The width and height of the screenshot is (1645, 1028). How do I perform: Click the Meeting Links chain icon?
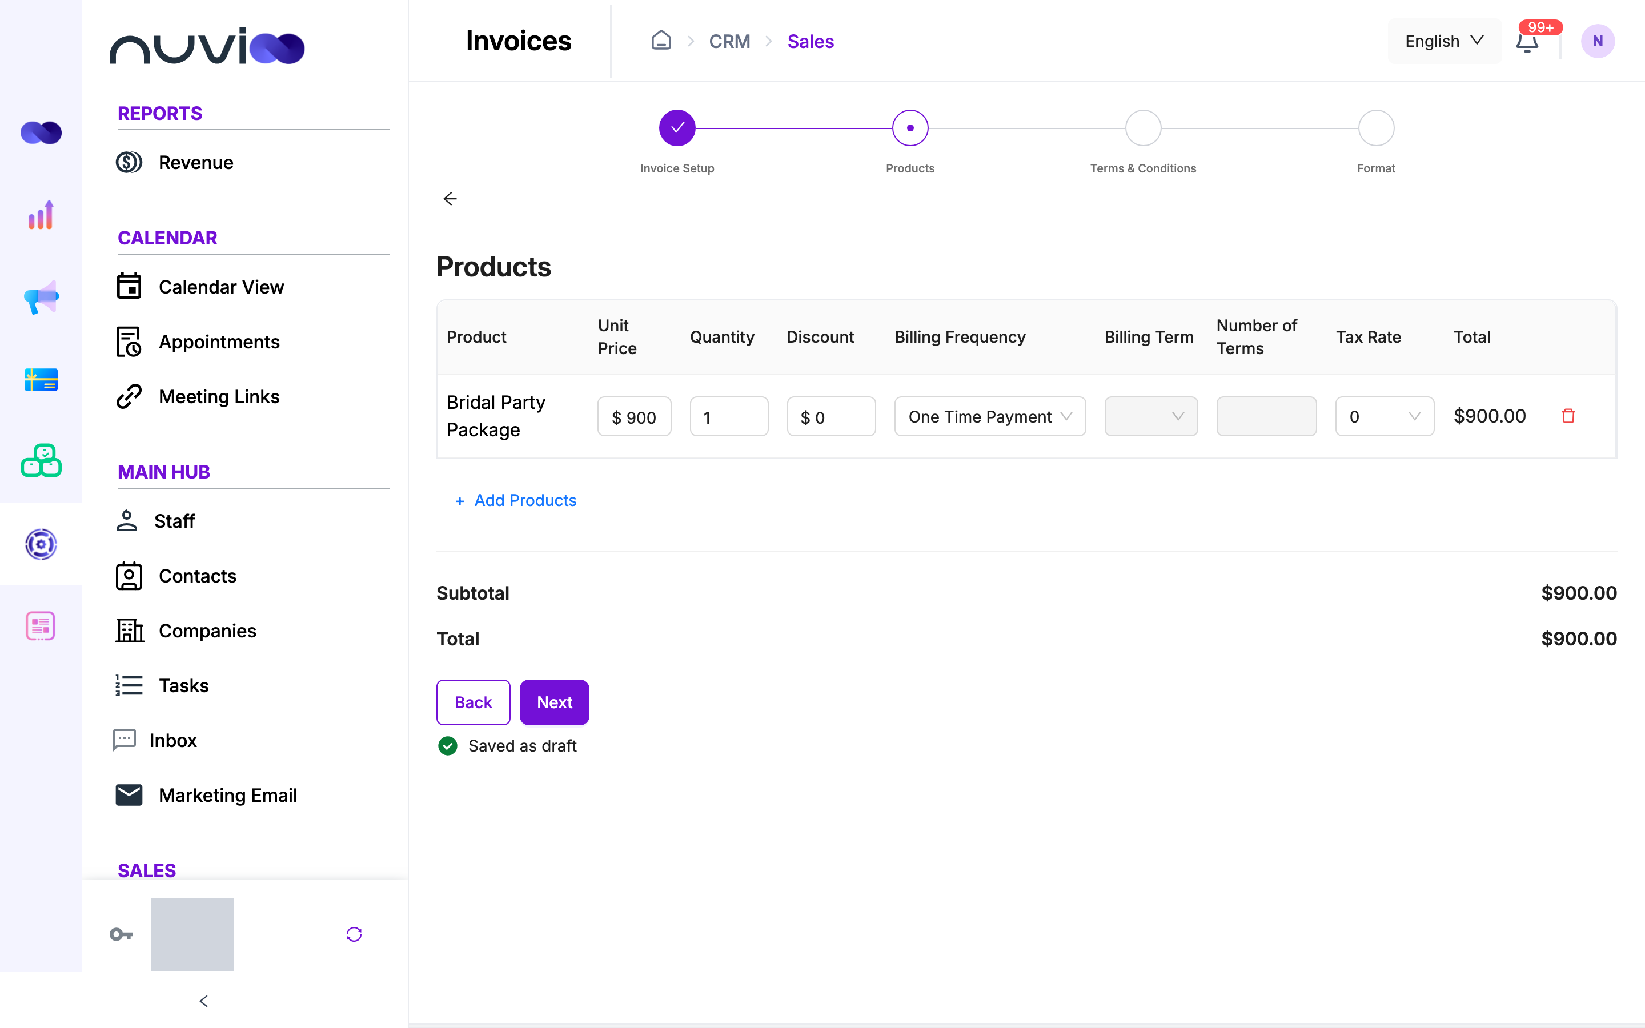click(129, 396)
